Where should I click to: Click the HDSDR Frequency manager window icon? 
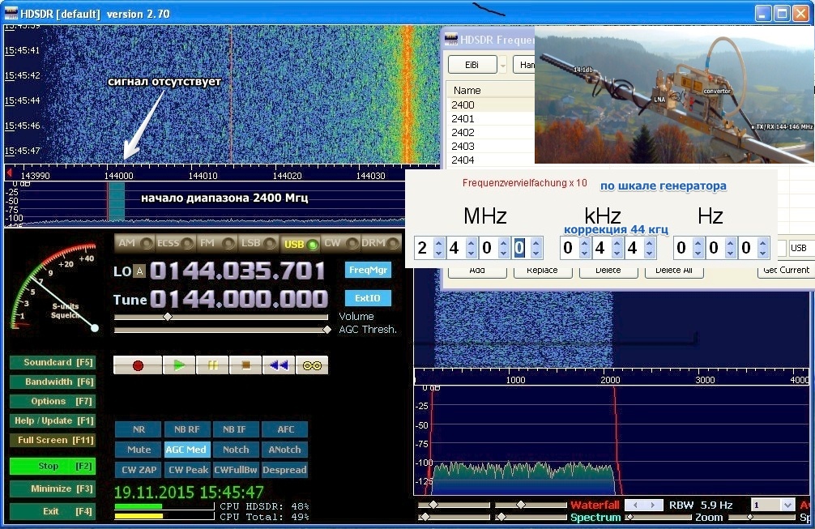tap(450, 40)
